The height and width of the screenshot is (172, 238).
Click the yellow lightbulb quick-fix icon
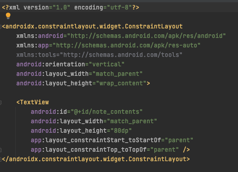tap(8, 16)
